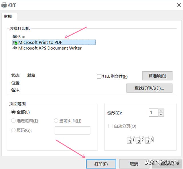This screenshot has width=183, height=169.
Task: Click the page number range input box
Action: tap(72, 130)
